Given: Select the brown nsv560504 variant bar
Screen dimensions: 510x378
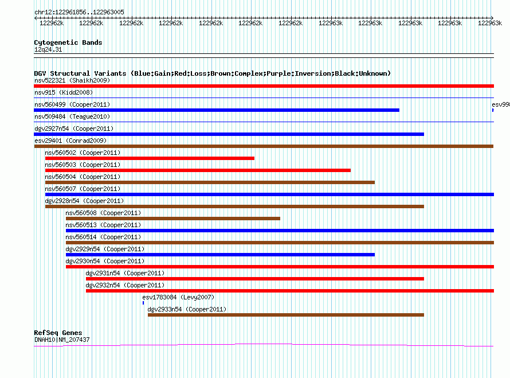Looking at the screenshot, I should point(210,182).
